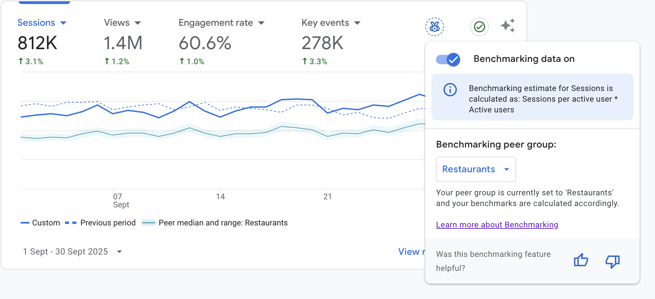This screenshot has height=299, width=655.
Task: Click the green checkmark data quality icon
Action: tap(479, 27)
